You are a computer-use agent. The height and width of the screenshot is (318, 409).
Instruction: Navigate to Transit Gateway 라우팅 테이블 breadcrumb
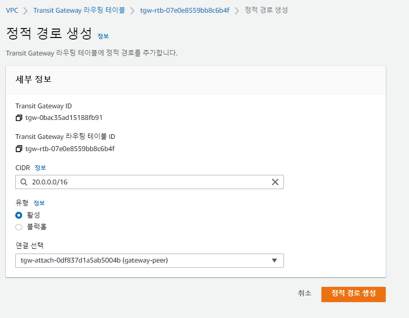pos(79,10)
